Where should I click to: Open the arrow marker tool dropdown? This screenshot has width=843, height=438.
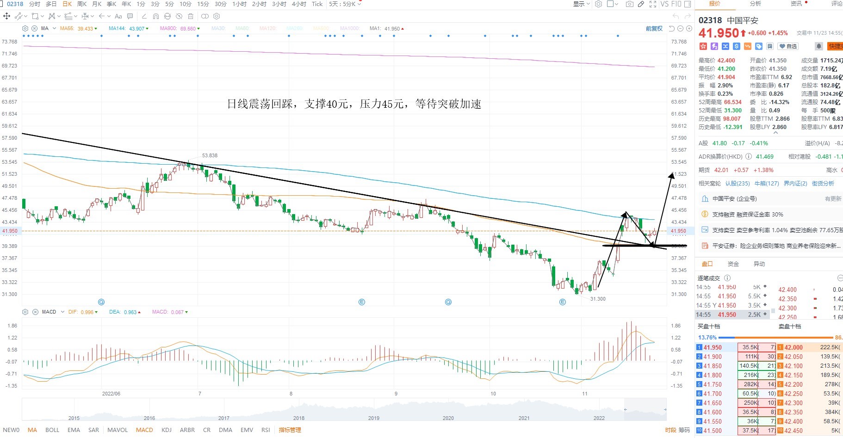(x=109, y=16)
